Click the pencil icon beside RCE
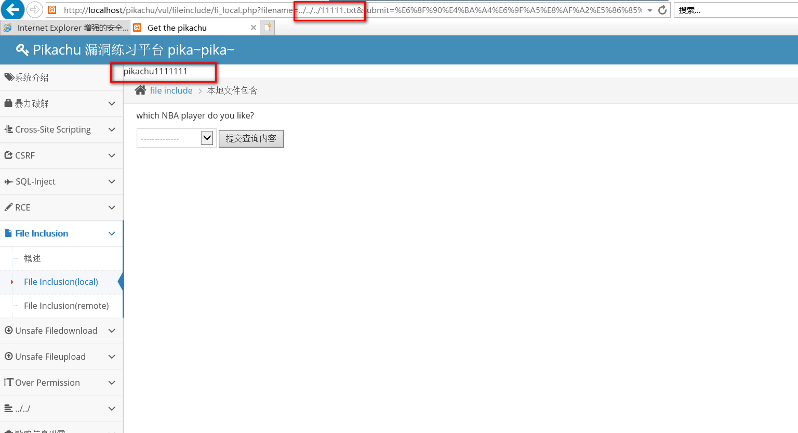The image size is (798, 433). (8, 207)
